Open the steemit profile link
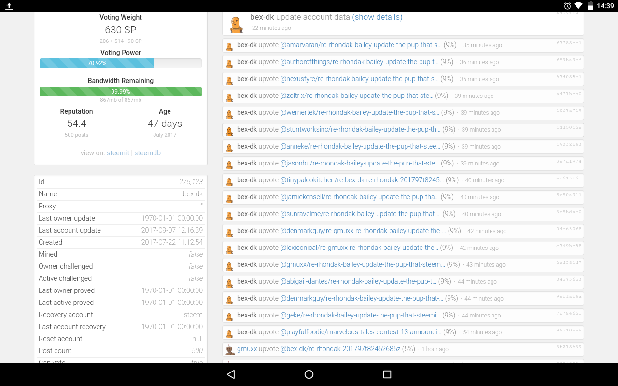 click(x=118, y=153)
